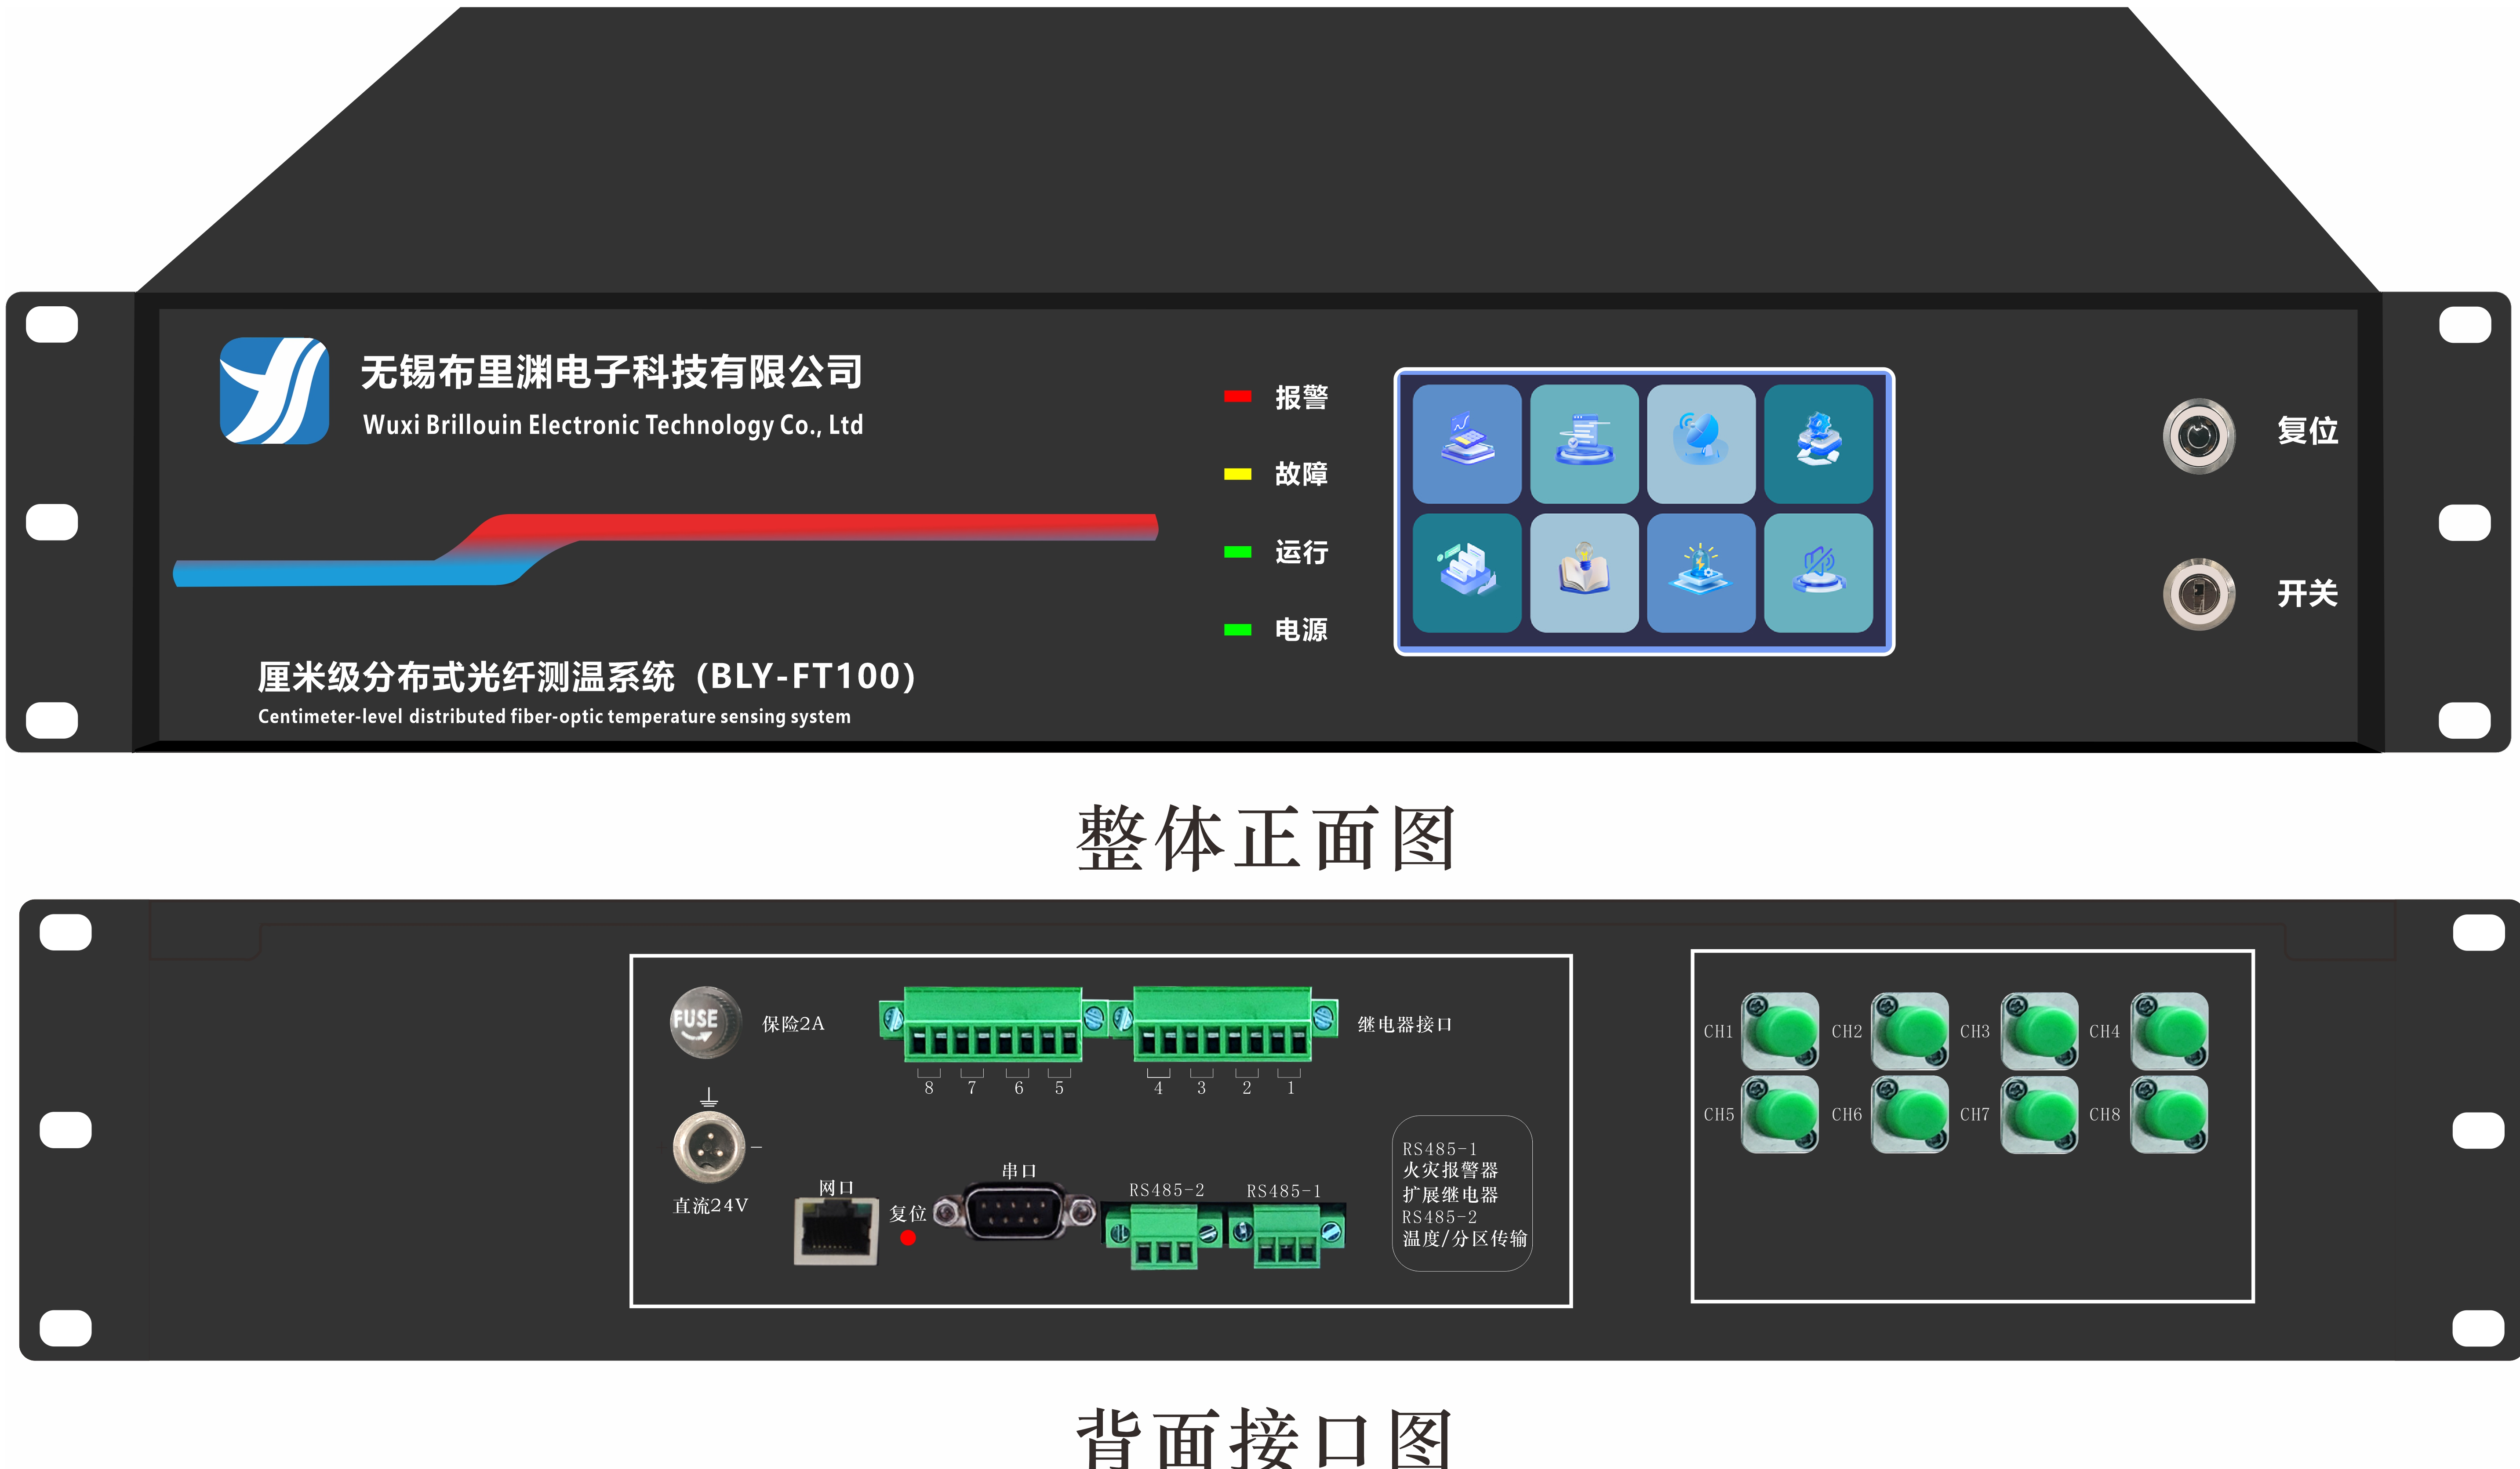Select the lightning alarm lamp tile
Image resolution: width=2520 pixels, height=1469 pixels.
[1701, 573]
